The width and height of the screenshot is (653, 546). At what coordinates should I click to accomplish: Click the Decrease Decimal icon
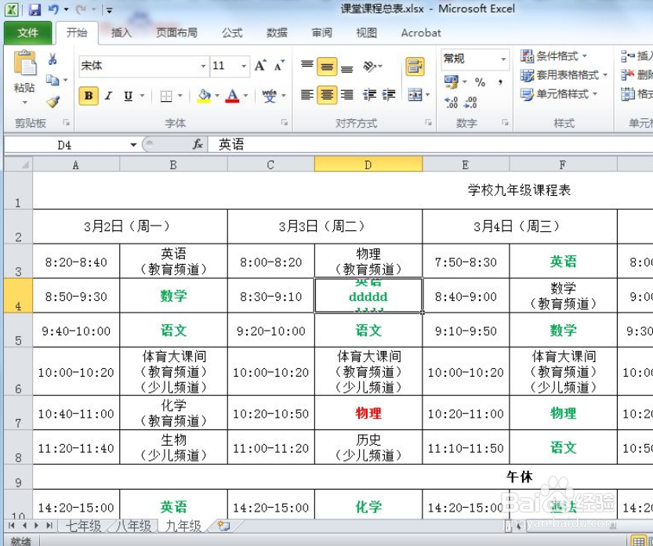(470, 102)
